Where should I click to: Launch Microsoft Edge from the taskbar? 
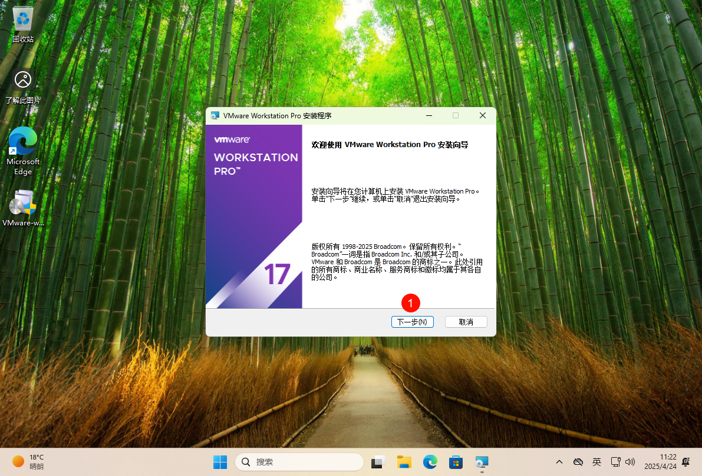(430, 462)
